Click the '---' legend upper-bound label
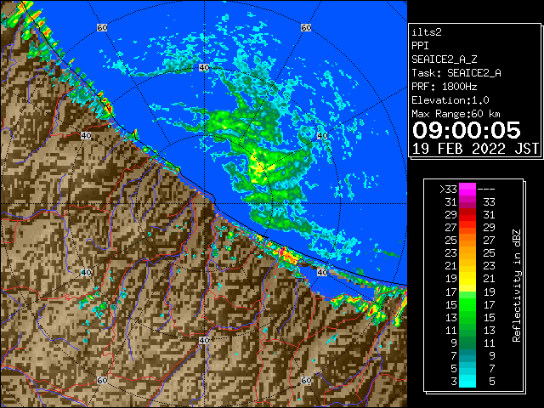The width and height of the screenshot is (544, 408). point(486,190)
